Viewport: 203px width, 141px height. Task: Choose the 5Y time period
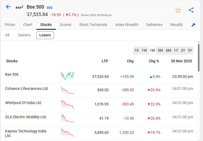tap(190, 50)
